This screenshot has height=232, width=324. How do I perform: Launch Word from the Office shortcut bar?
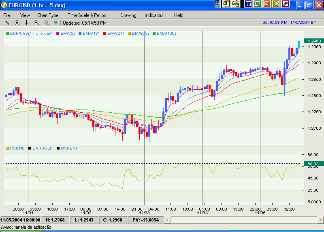pos(248,4)
